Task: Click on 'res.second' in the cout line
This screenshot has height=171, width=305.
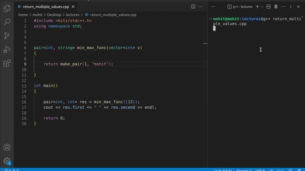Action: click(123, 107)
